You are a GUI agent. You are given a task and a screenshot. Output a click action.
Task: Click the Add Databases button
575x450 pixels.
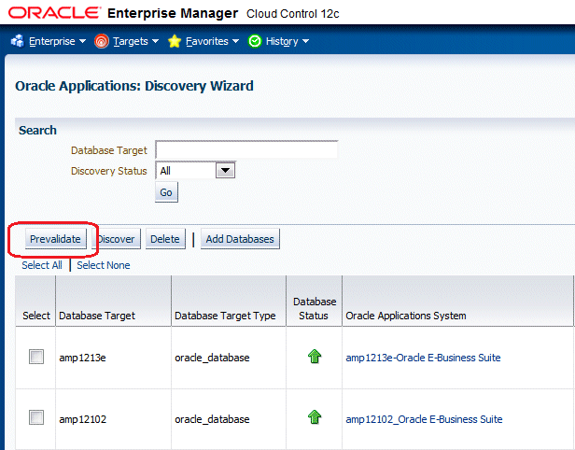[240, 239]
